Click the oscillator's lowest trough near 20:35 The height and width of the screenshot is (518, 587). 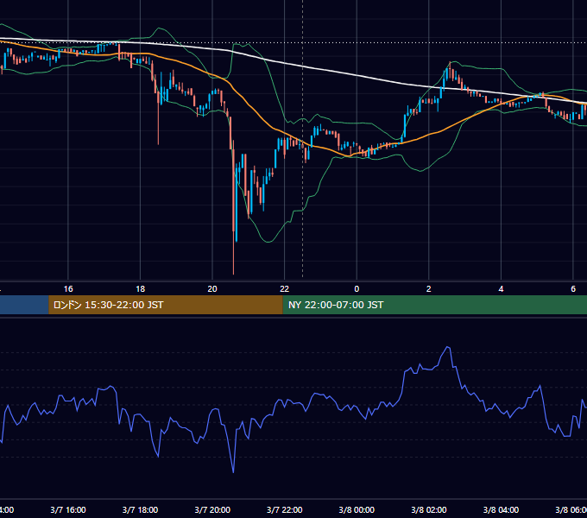(233, 471)
